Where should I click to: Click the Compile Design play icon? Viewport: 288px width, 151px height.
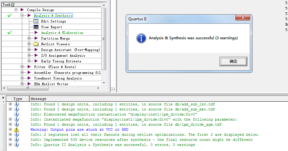[x=22, y=10]
